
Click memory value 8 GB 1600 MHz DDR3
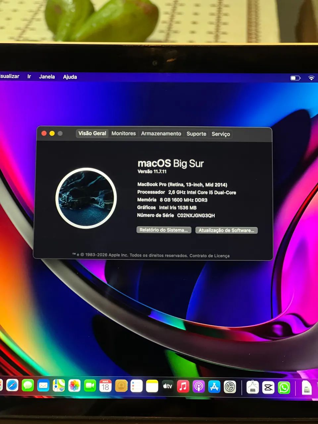click(x=184, y=200)
